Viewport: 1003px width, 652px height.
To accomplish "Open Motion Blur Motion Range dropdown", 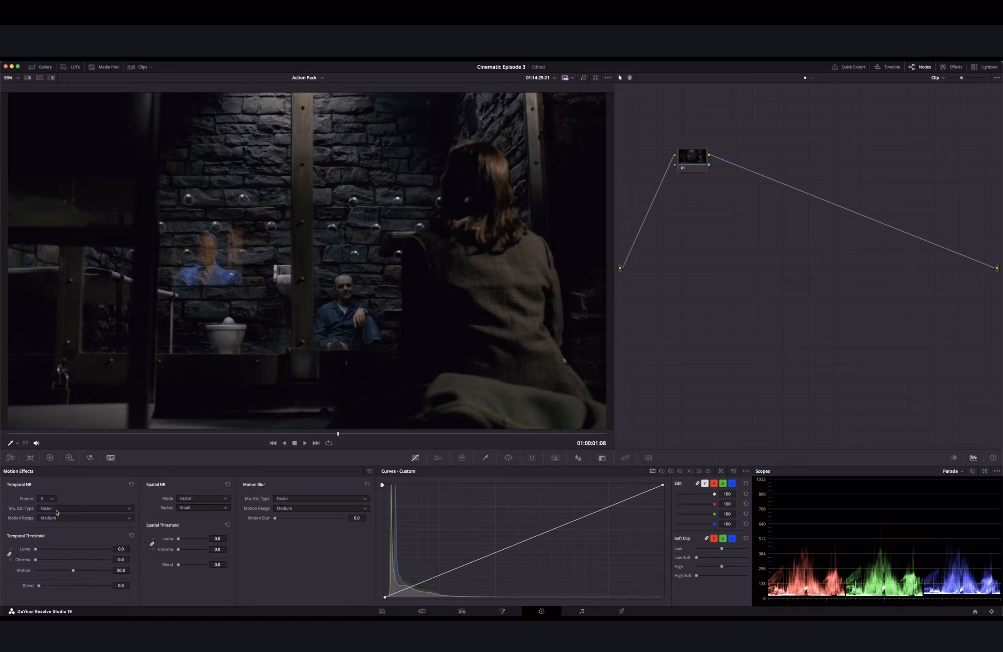I will click(x=322, y=508).
